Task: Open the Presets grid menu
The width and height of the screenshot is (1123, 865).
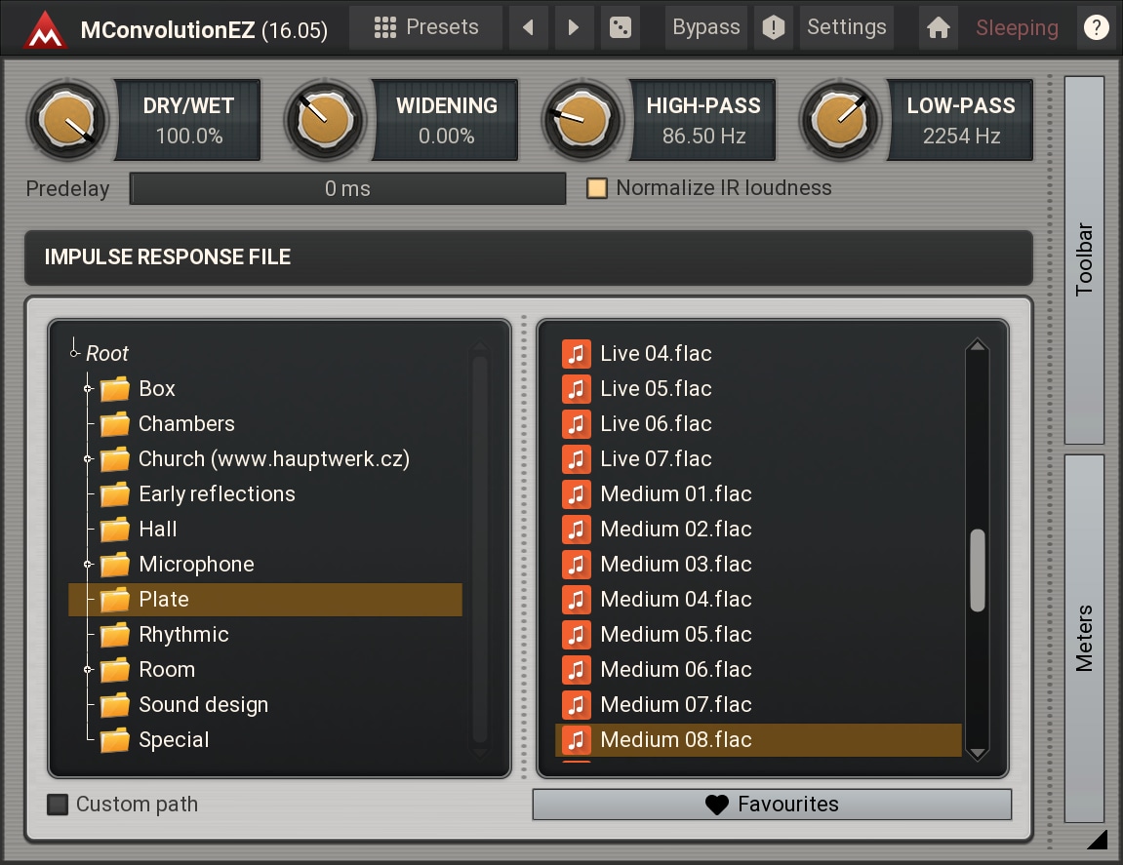Action: [x=426, y=27]
